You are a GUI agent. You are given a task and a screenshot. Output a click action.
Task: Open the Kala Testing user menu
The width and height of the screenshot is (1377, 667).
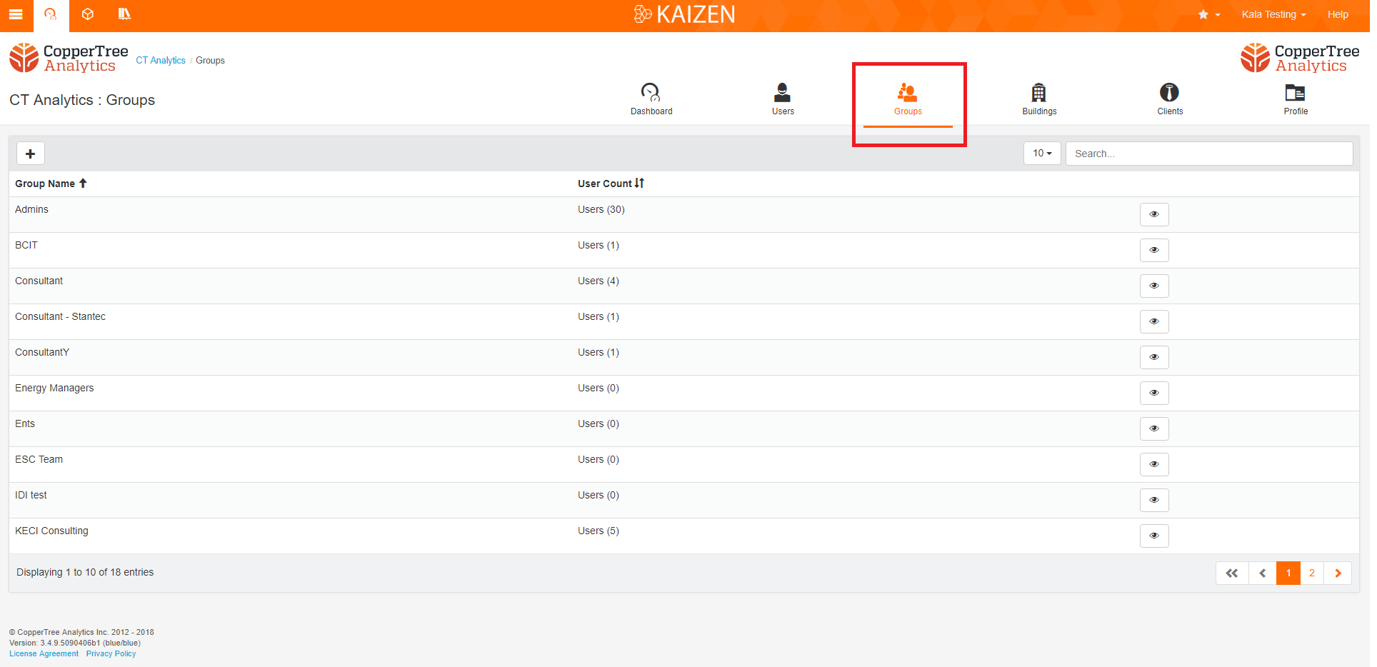pos(1273,14)
